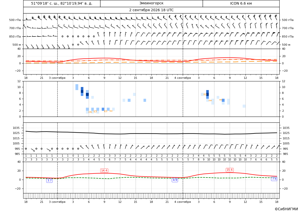Click the blue 4.9 minimum temperature label
The width and height of the screenshot is (298, 211).
pos(175,180)
